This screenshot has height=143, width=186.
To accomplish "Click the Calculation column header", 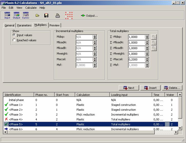I will pyautogui.click(x=92, y=95).
